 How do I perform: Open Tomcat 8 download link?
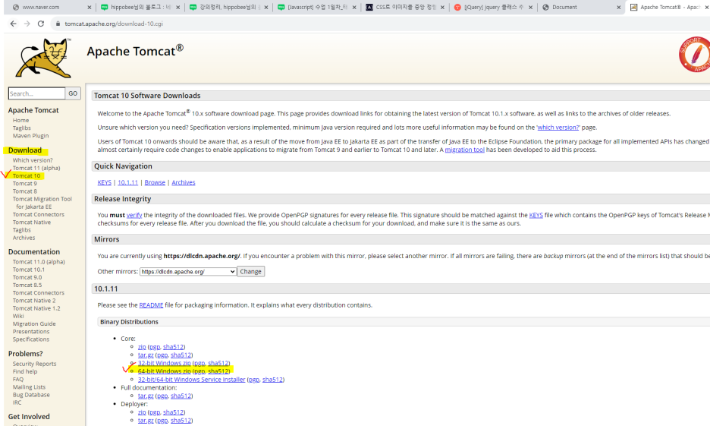pyautogui.click(x=25, y=191)
